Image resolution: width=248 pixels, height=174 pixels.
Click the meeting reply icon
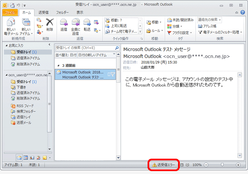tap(96, 22)
